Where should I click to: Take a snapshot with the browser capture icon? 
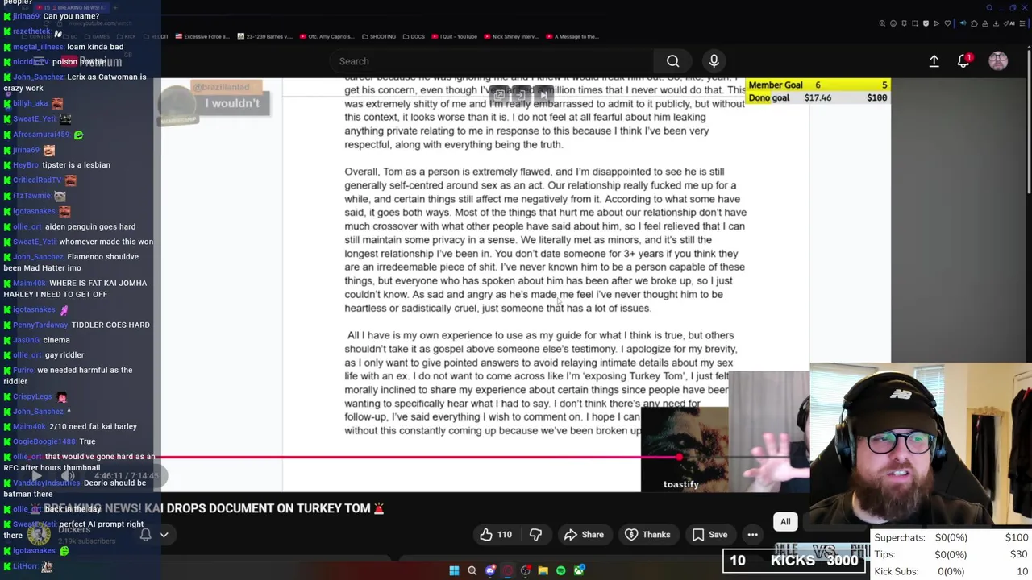tap(915, 23)
